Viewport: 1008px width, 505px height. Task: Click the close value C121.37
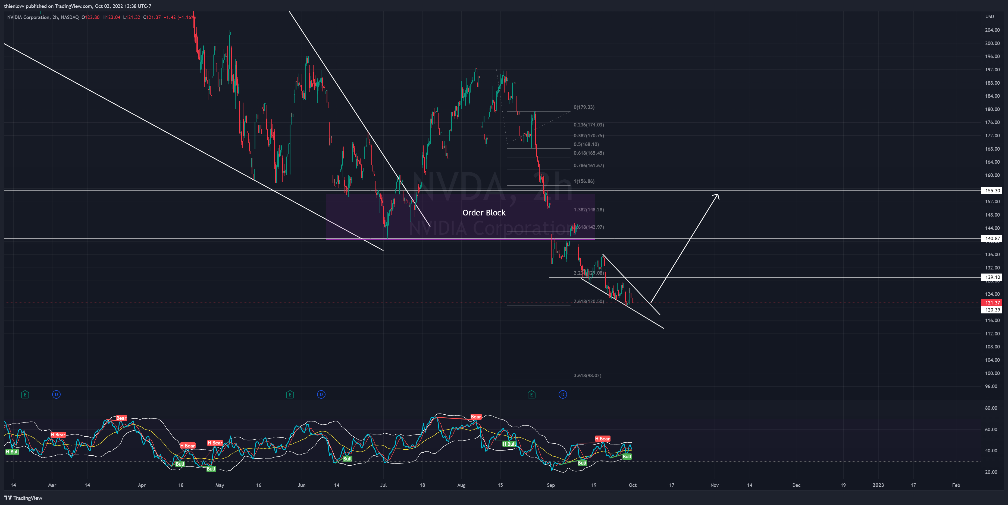[152, 17]
